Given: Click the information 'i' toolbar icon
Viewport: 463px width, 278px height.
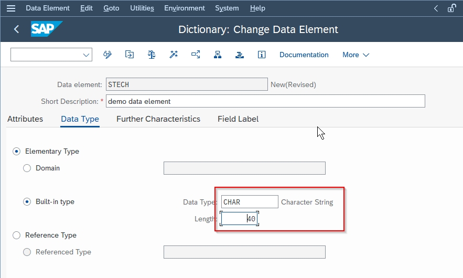Looking at the screenshot, I should click(262, 55).
